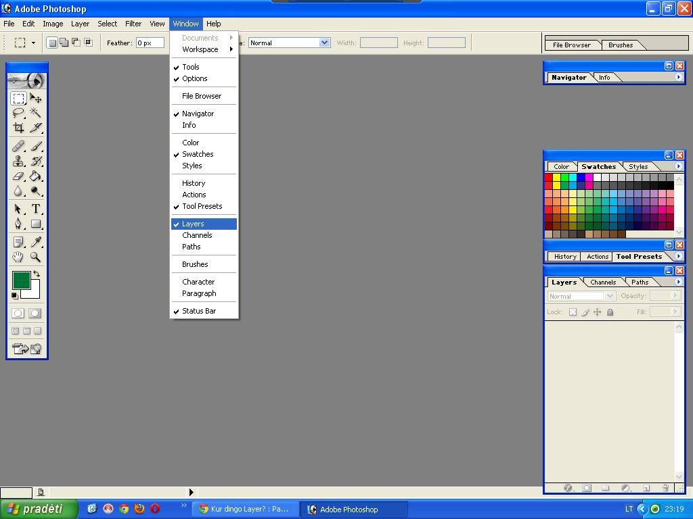Uncheck Status Bar in Window menu
The image size is (693, 519).
[x=199, y=311]
